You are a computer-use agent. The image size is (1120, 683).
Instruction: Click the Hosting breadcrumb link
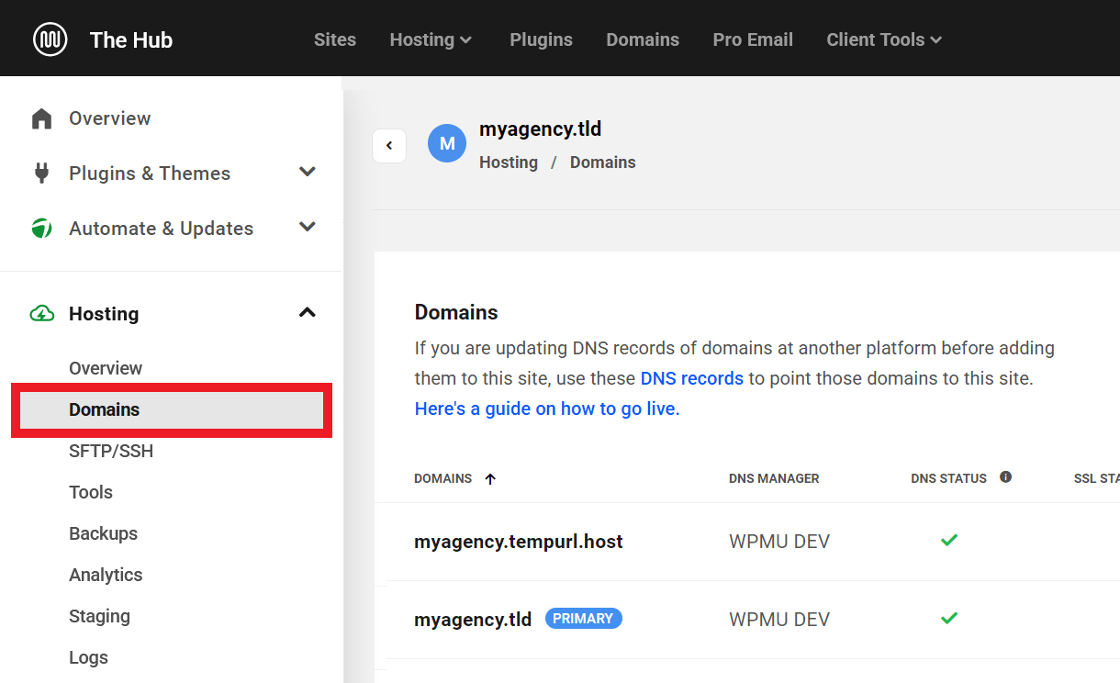(x=509, y=162)
